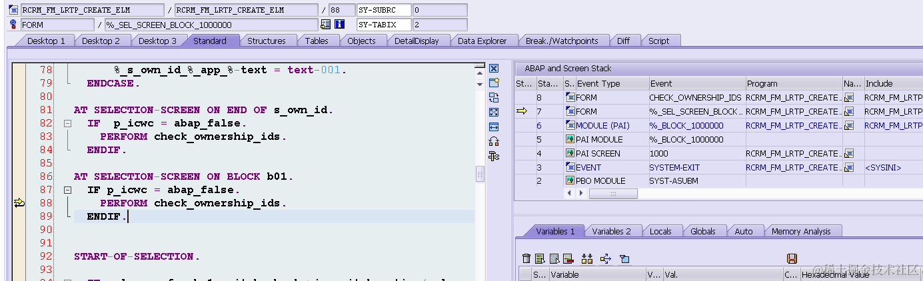Click stack table horizontal scrollbar thumb
923x281 pixels.
tap(613, 193)
